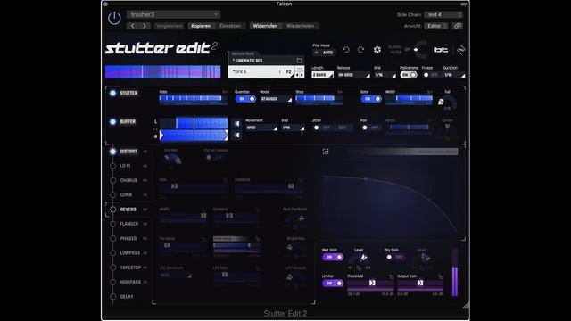Open the LFO Waveform dropdown
Image resolution: width=571 pixels, height=321 pixels.
[175, 276]
